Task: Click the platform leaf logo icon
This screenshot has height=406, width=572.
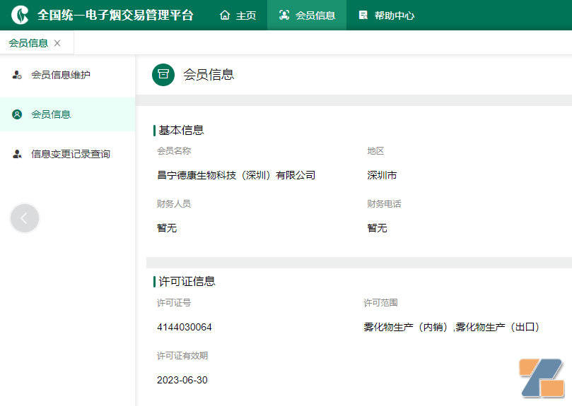Action: point(20,15)
